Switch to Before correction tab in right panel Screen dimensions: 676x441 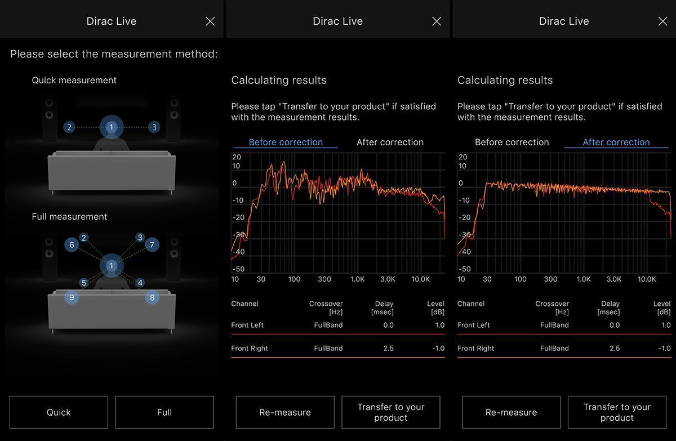[512, 142]
